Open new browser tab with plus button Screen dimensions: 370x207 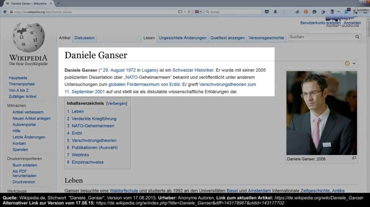point(59,3)
